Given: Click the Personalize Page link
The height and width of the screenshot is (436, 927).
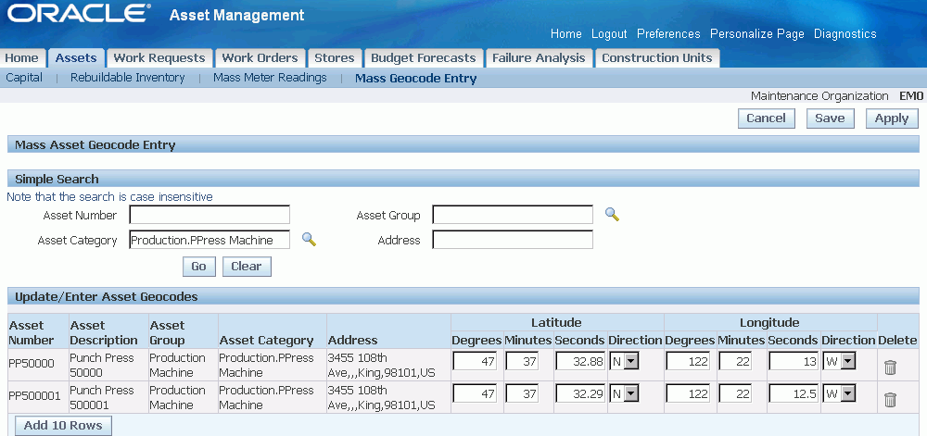Looking at the screenshot, I should point(756,33).
